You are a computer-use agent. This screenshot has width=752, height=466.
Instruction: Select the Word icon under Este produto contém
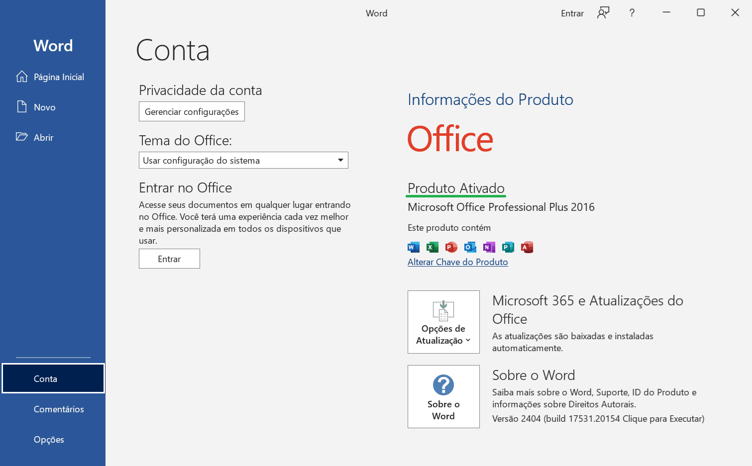[413, 247]
